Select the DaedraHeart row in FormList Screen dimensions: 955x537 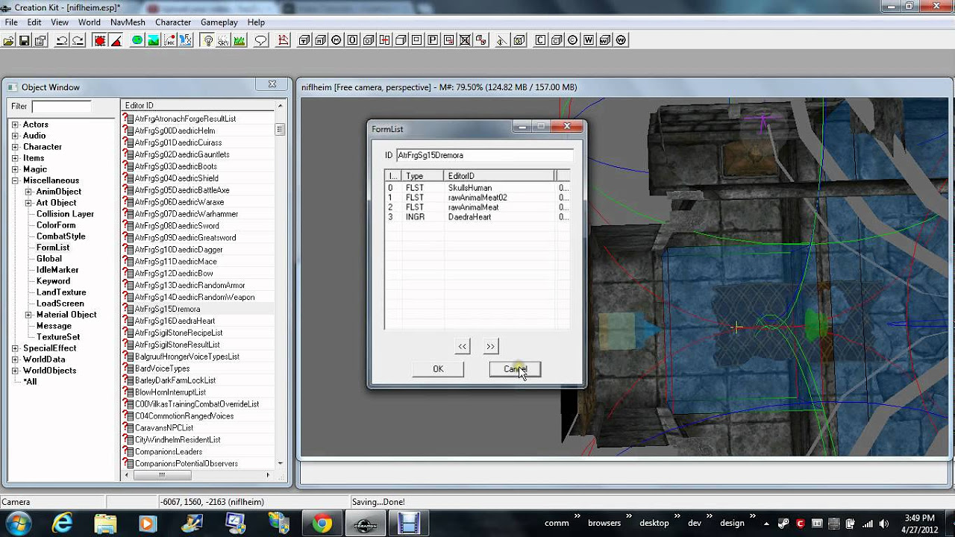(x=477, y=217)
